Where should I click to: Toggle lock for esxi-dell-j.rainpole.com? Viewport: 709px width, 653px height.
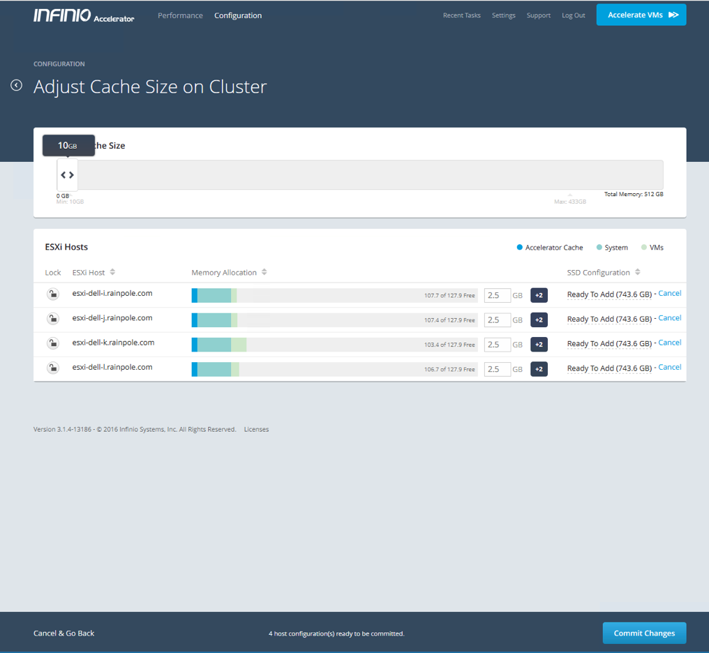[52, 319]
